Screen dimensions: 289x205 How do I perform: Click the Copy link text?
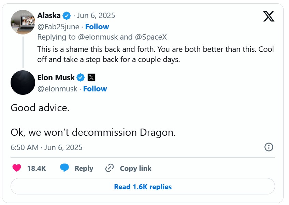pyautogui.click(x=135, y=168)
